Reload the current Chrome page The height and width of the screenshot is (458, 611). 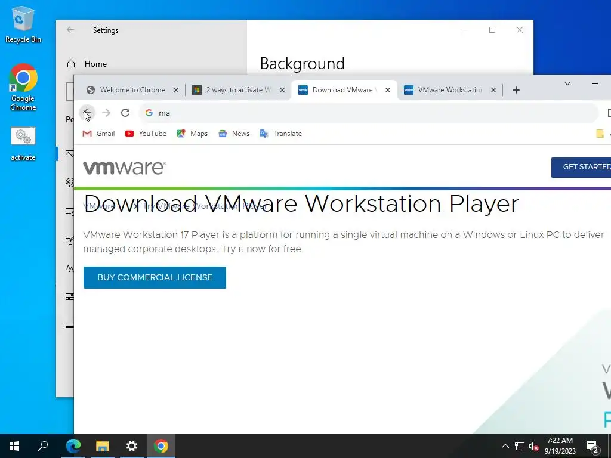[125, 113]
